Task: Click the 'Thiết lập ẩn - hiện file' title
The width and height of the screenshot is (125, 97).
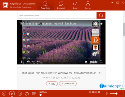Action: pyautogui.click(x=59, y=73)
